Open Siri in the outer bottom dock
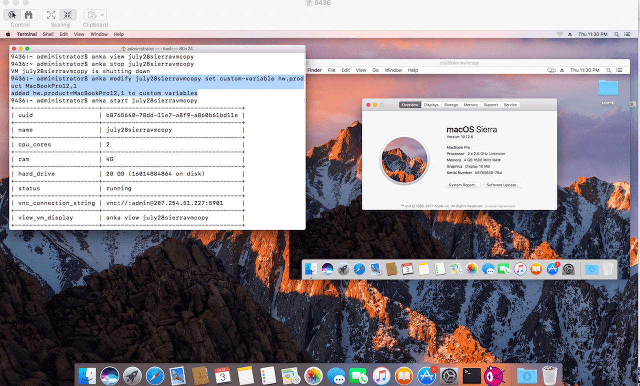Screen dimensions: 640x386 [x=110, y=375]
